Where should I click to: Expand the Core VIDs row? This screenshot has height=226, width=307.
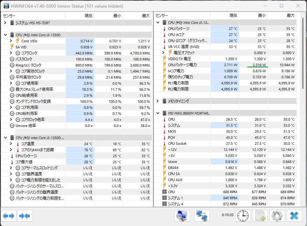(11, 41)
